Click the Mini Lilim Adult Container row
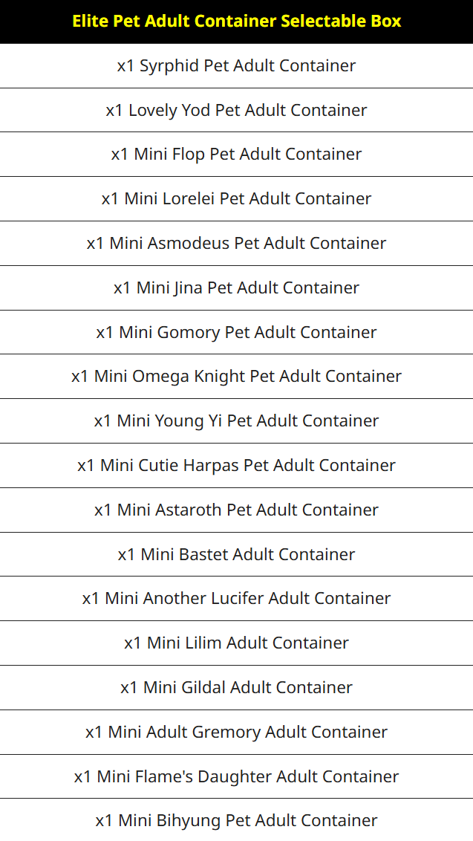 coord(236,643)
